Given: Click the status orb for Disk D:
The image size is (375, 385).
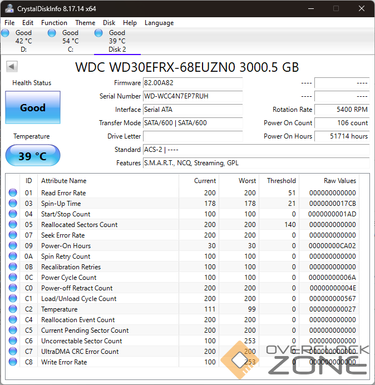Looking at the screenshot, I should pyautogui.click(x=6, y=33).
